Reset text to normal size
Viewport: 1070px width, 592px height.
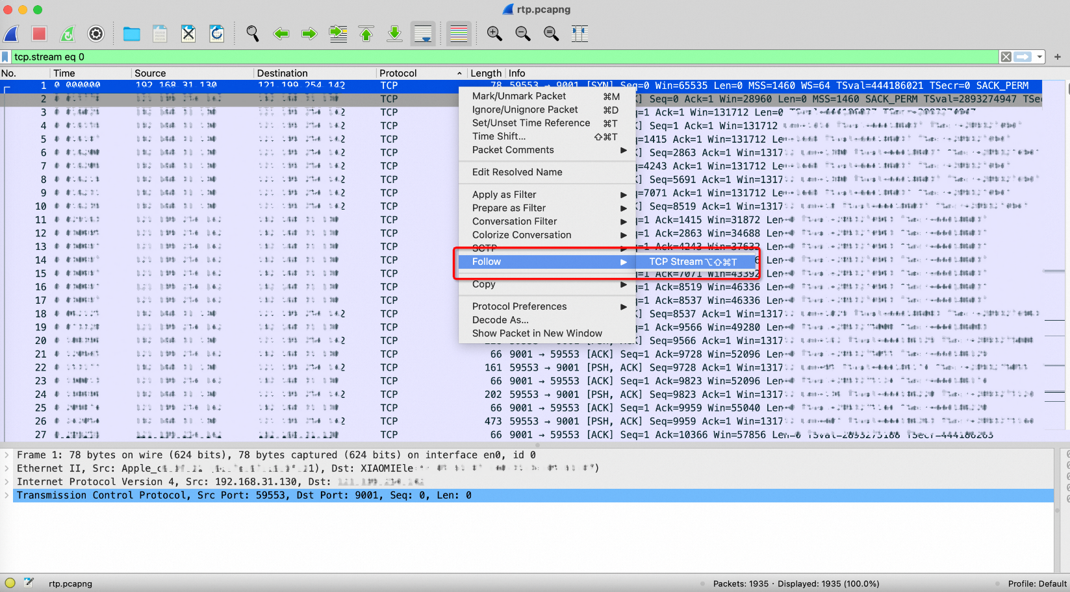click(x=552, y=34)
